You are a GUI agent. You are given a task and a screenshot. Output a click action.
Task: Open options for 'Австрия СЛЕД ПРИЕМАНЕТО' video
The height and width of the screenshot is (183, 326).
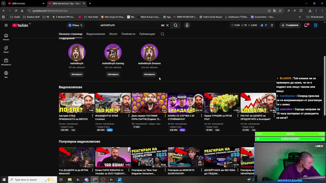click(92, 116)
